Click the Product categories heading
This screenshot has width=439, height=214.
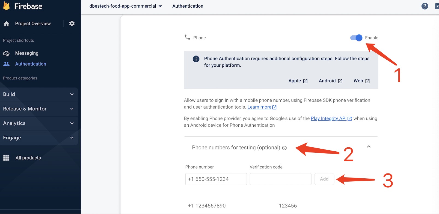point(20,78)
